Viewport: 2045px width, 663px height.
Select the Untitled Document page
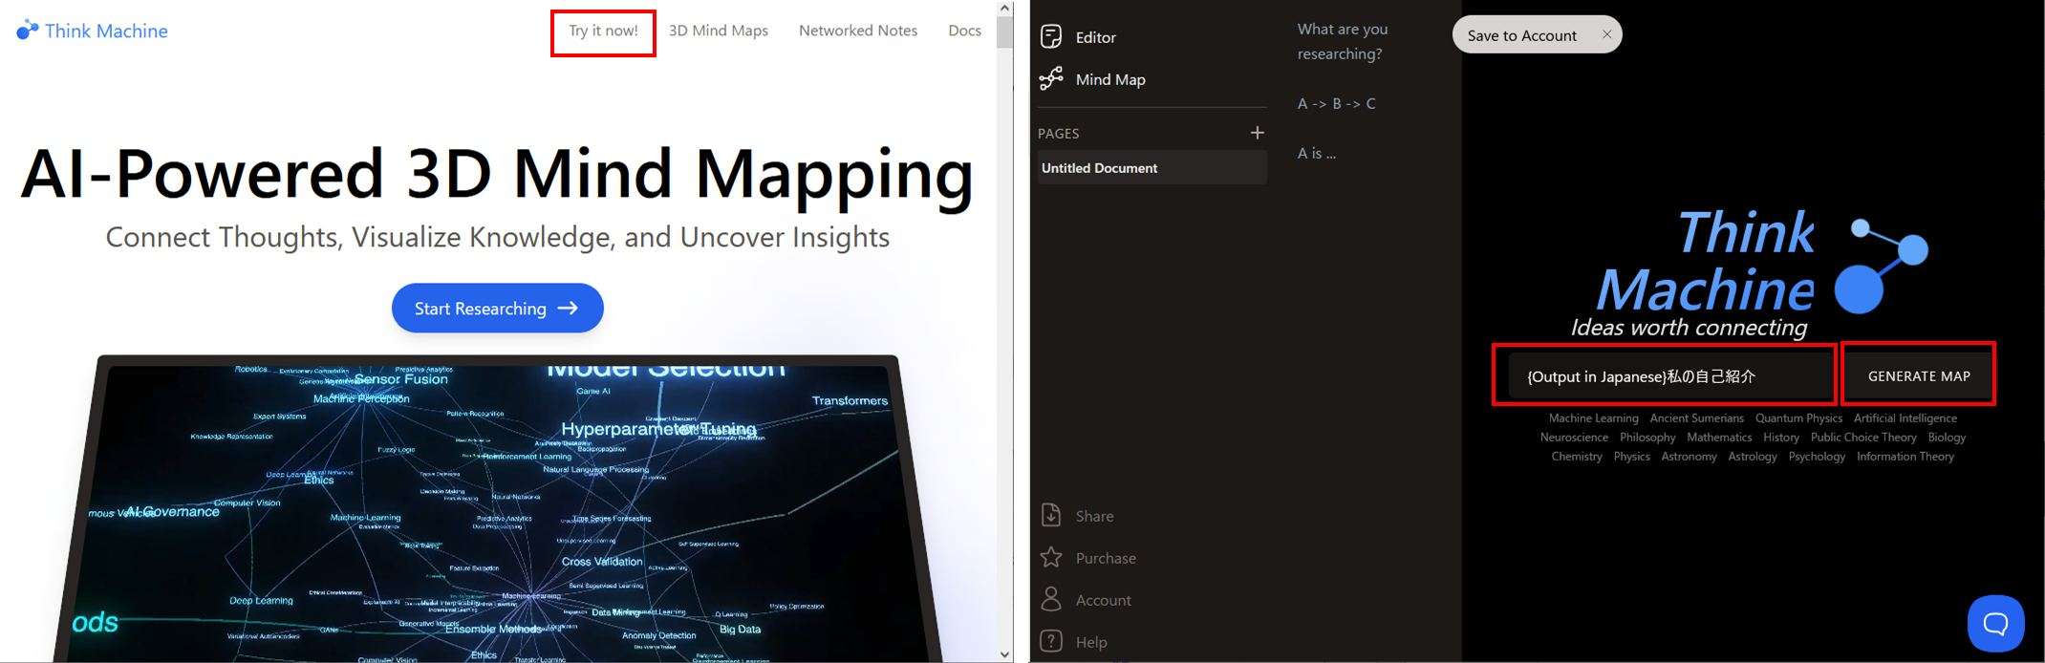coord(1152,168)
